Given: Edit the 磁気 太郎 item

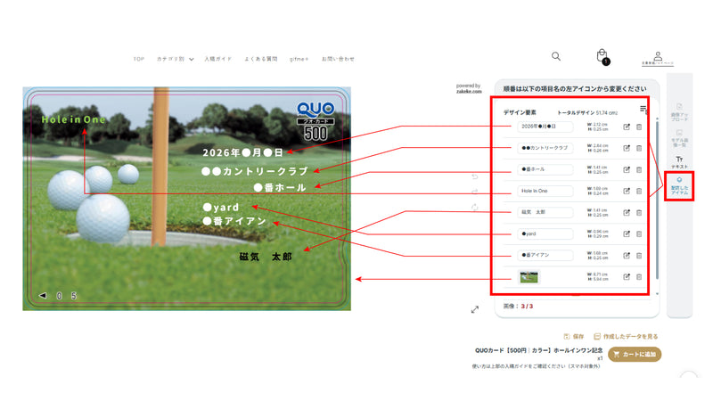Looking at the screenshot, I should pyautogui.click(x=627, y=212).
